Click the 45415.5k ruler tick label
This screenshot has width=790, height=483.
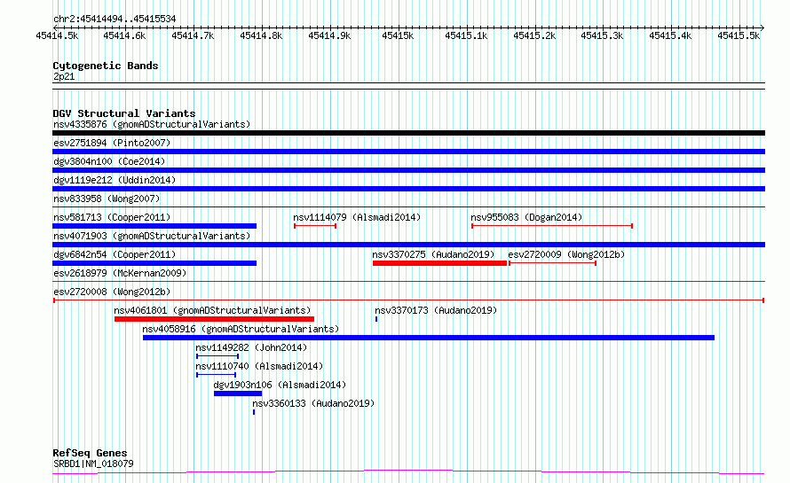click(739, 35)
